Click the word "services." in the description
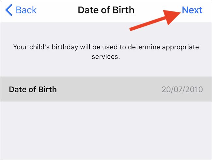 [106, 56]
